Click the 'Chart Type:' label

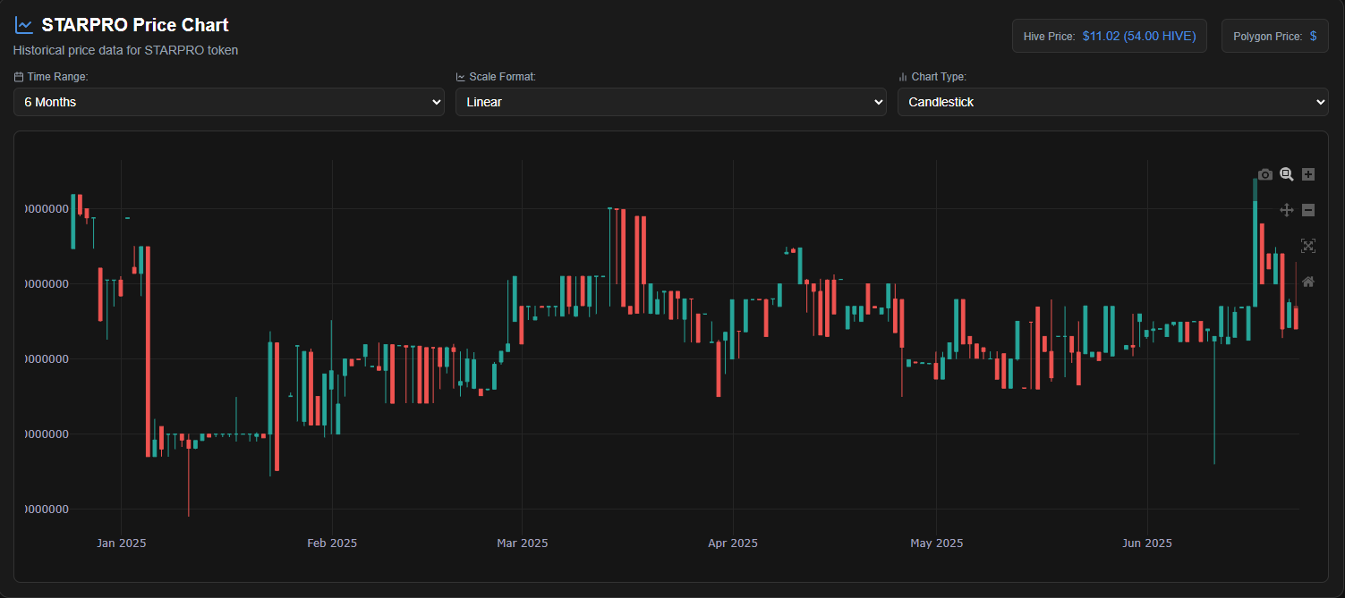coord(939,77)
